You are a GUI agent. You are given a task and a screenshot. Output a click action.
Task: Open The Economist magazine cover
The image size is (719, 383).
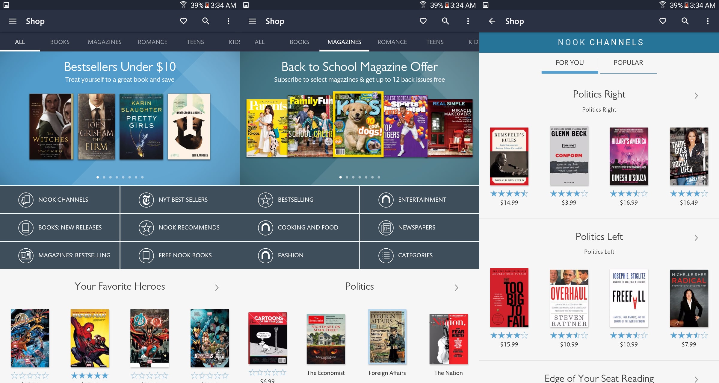pos(326,339)
